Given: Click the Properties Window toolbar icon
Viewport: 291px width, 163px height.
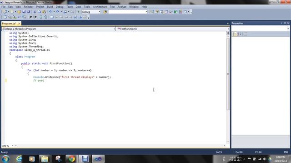Looking at the screenshot, I should click(x=157, y=12).
